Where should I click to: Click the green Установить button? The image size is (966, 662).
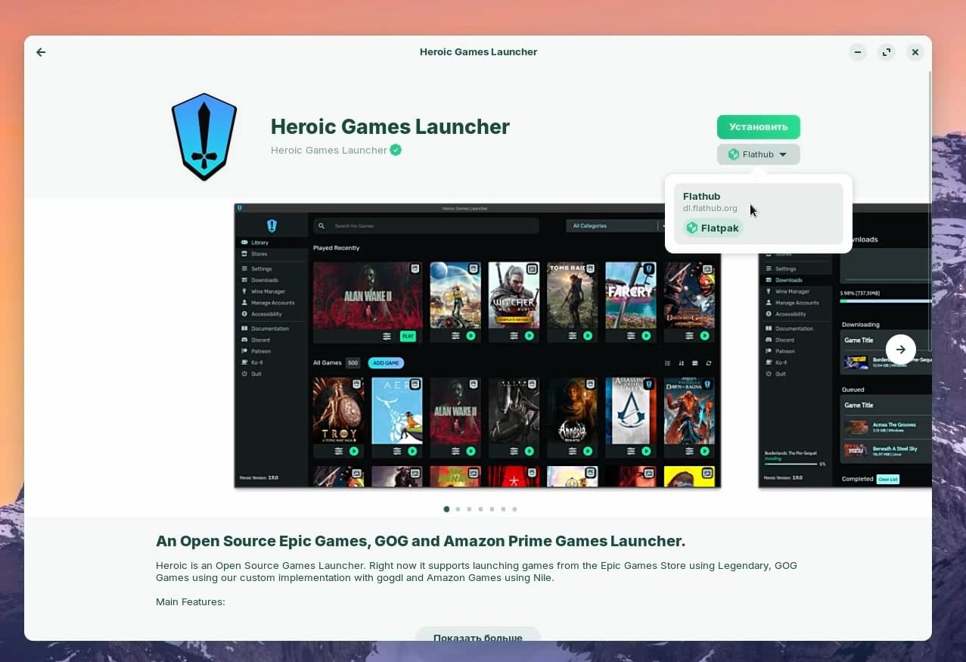click(x=758, y=126)
